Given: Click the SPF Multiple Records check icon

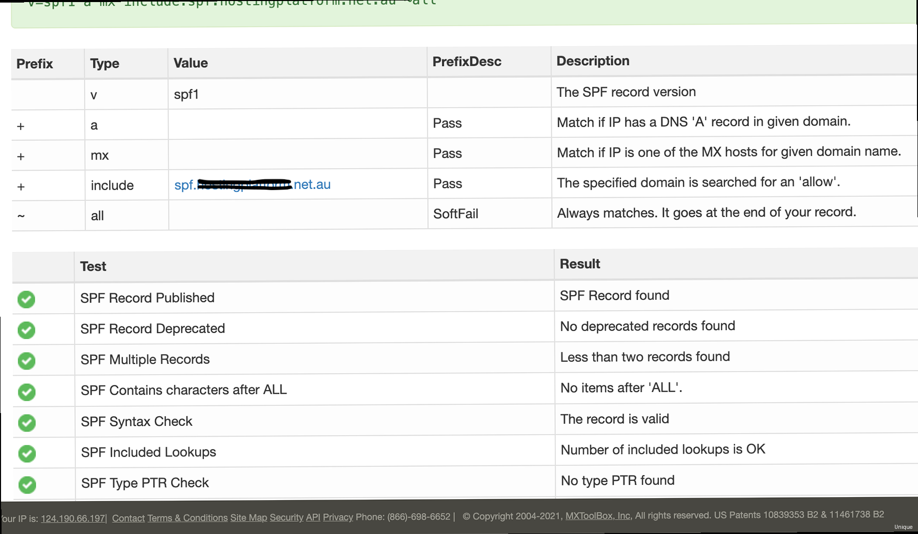Looking at the screenshot, I should tap(27, 361).
